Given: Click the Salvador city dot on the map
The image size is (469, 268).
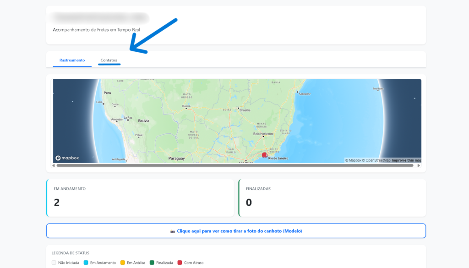Looking at the screenshot, I should pos(297,92).
